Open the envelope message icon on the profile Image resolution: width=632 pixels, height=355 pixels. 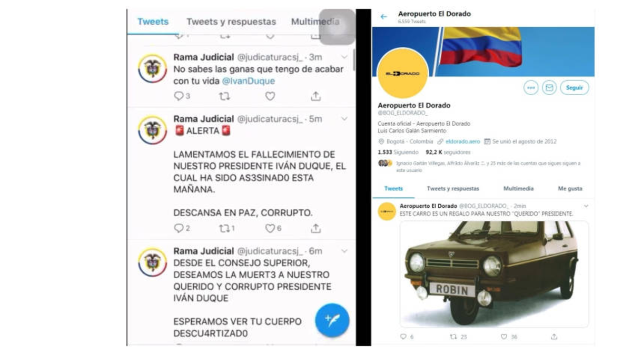point(549,88)
